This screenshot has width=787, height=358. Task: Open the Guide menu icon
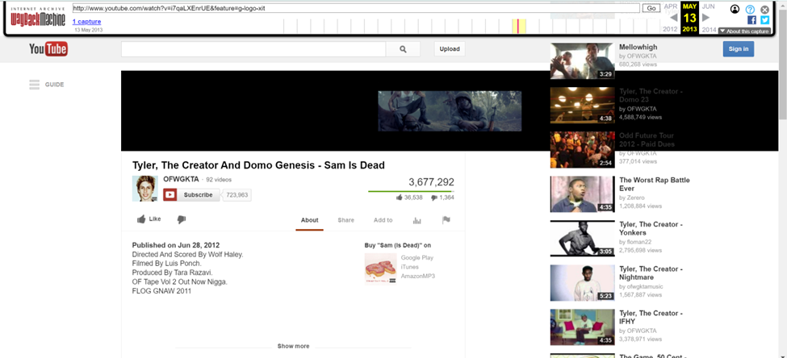[34, 85]
